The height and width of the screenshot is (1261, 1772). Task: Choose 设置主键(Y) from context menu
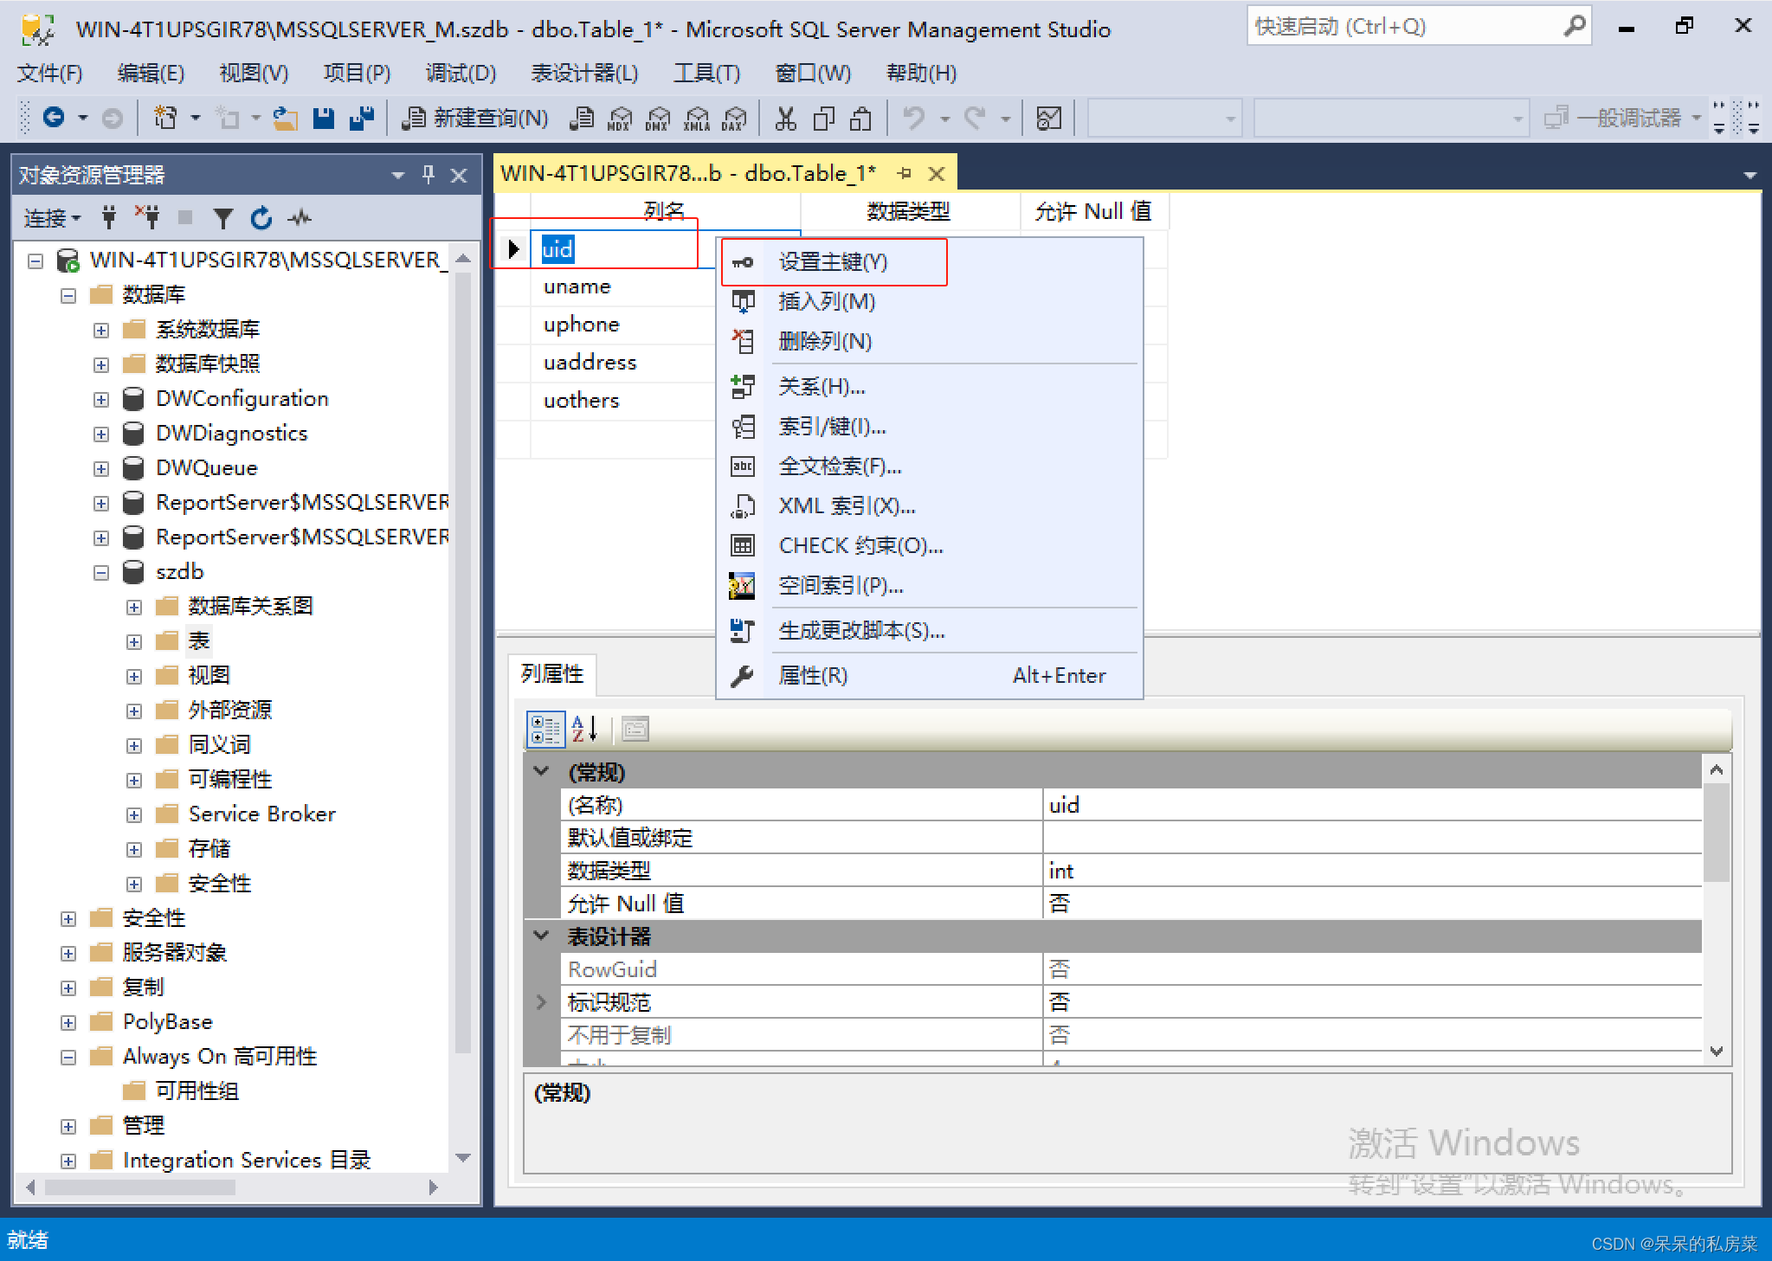pyautogui.click(x=931, y=261)
